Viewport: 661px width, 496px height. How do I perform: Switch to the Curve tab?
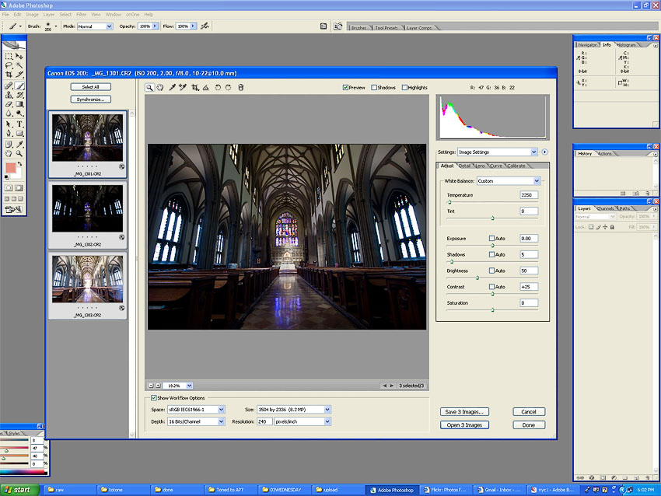point(495,166)
